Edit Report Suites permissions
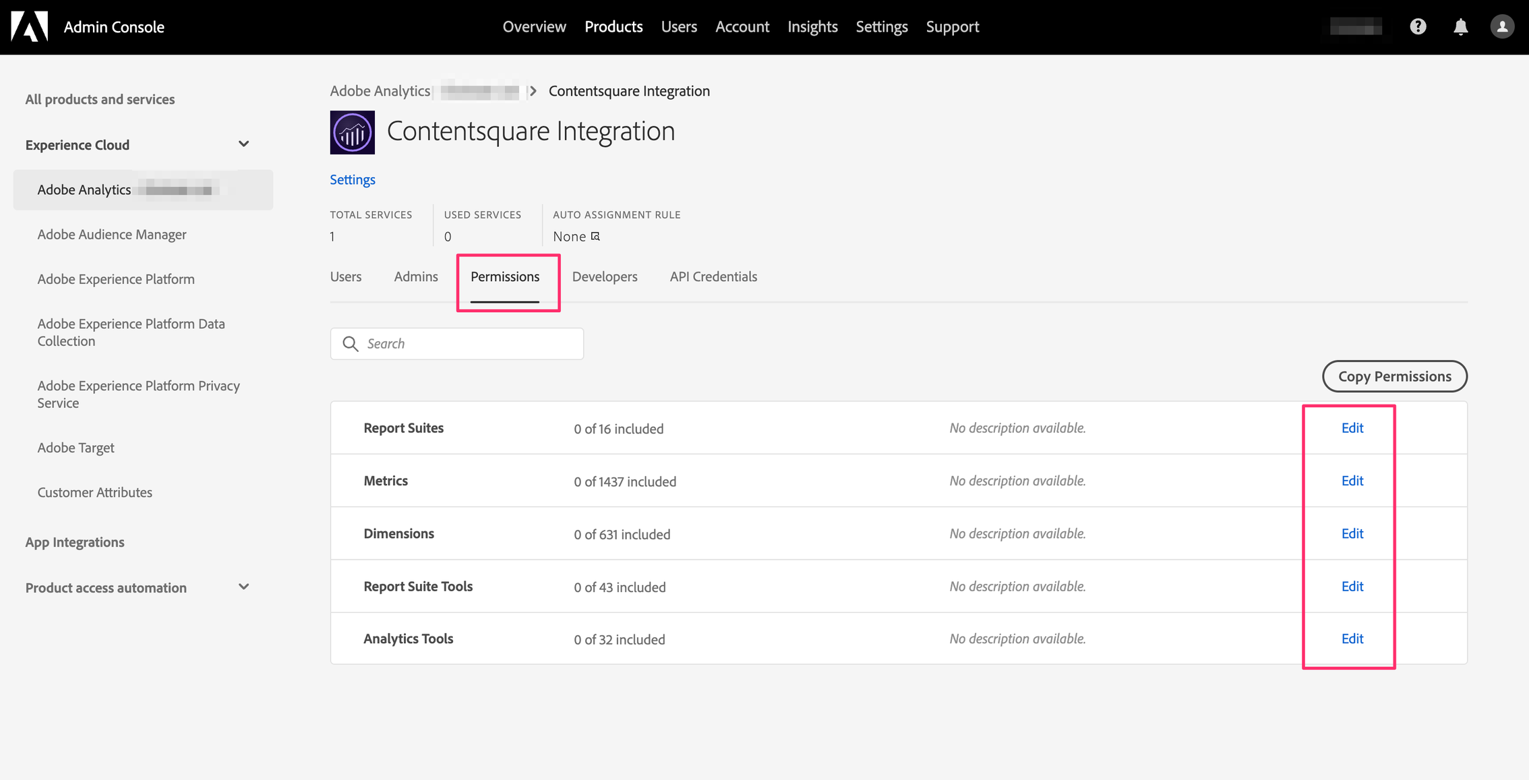Viewport: 1529px width, 780px height. click(1352, 428)
